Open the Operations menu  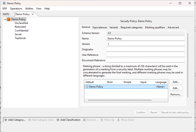(16, 8)
